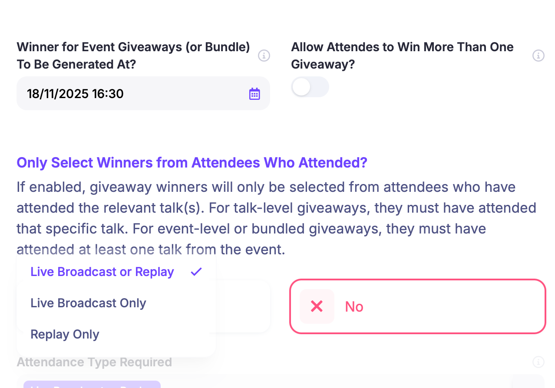Click the giveaway winners description paragraph
This screenshot has width=555, height=388.
click(x=277, y=218)
